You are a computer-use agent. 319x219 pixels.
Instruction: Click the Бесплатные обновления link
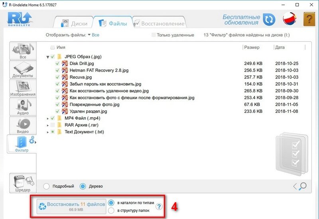click(x=241, y=20)
